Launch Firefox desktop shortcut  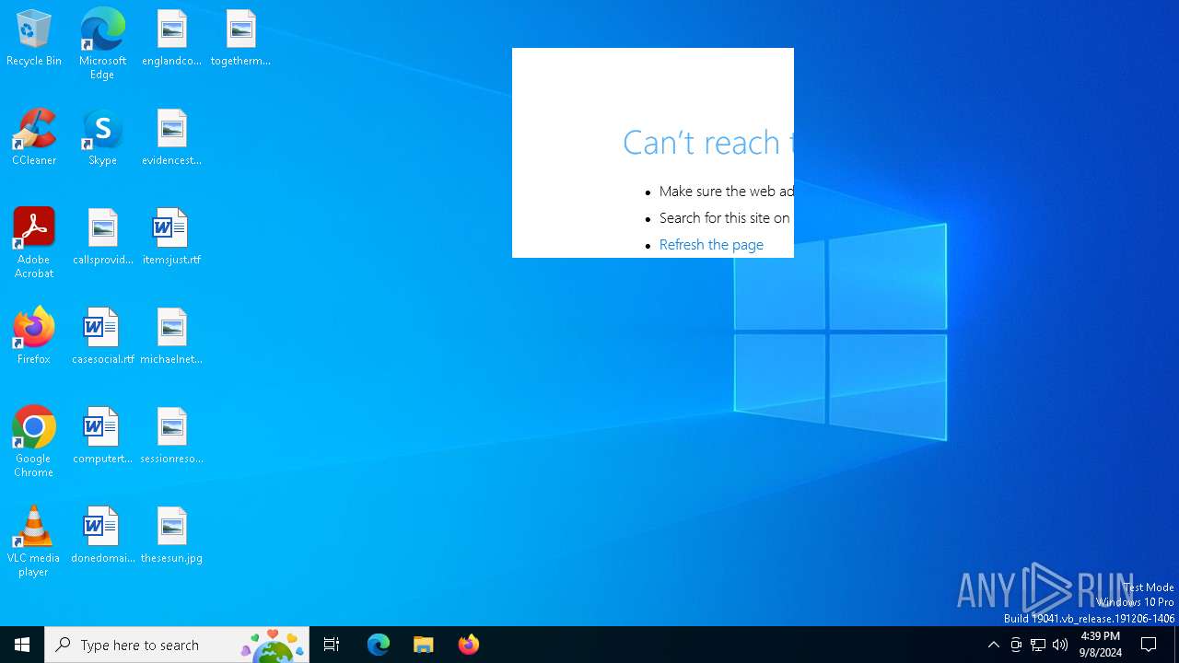pos(34,337)
